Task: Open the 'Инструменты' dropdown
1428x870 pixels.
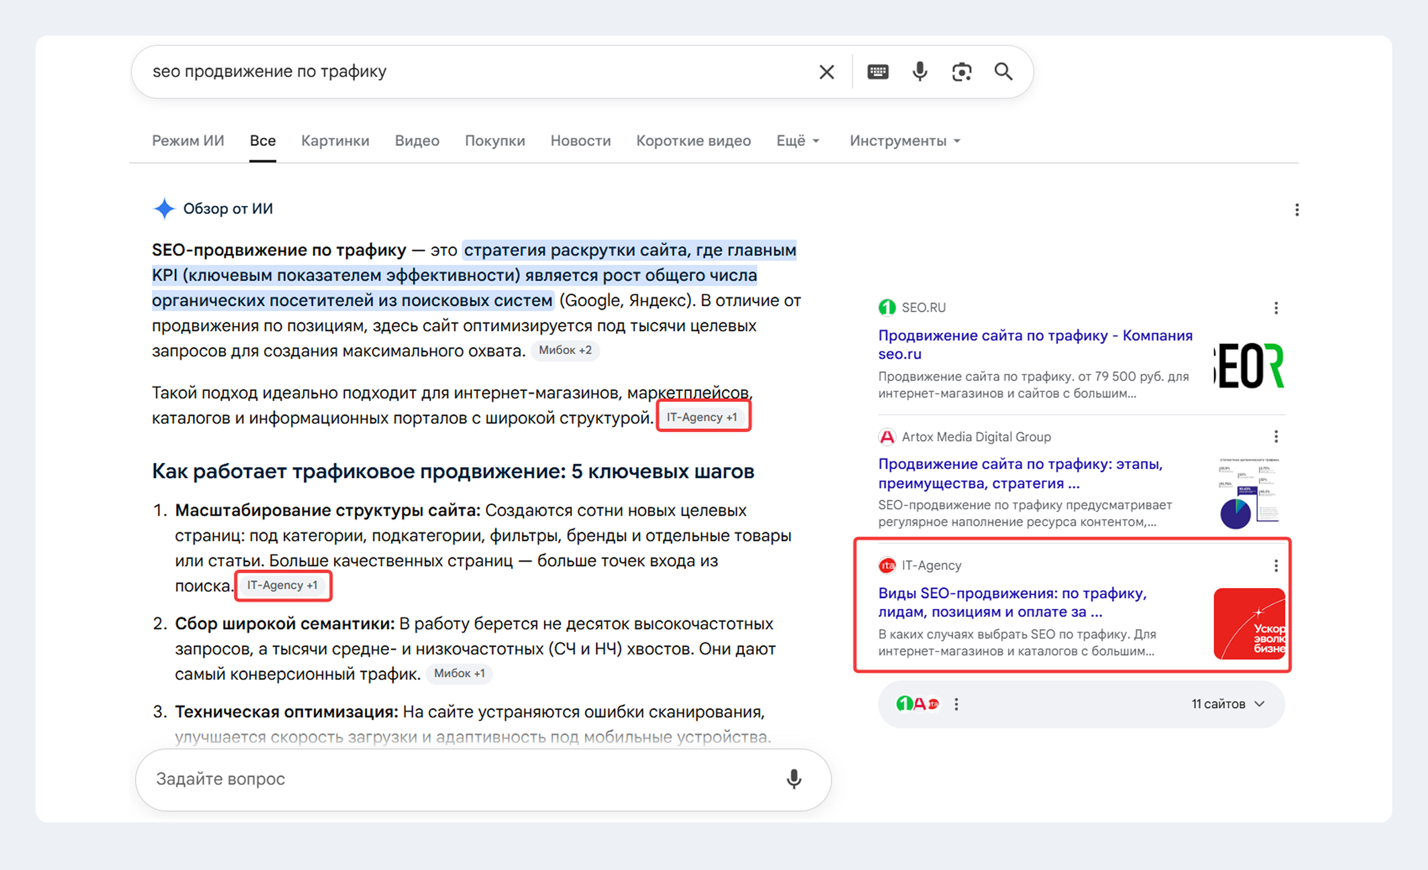Action: [x=905, y=141]
